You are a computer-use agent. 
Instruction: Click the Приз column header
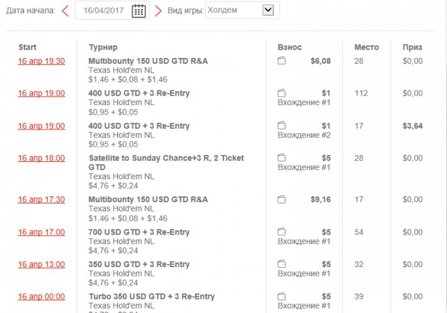click(x=412, y=47)
